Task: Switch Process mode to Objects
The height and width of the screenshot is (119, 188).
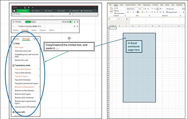Action: click(x=33, y=22)
